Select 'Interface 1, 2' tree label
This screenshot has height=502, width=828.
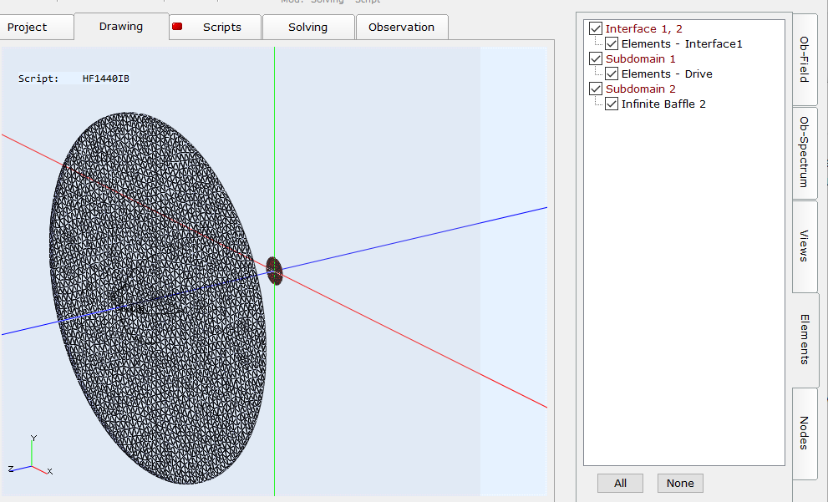click(643, 28)
